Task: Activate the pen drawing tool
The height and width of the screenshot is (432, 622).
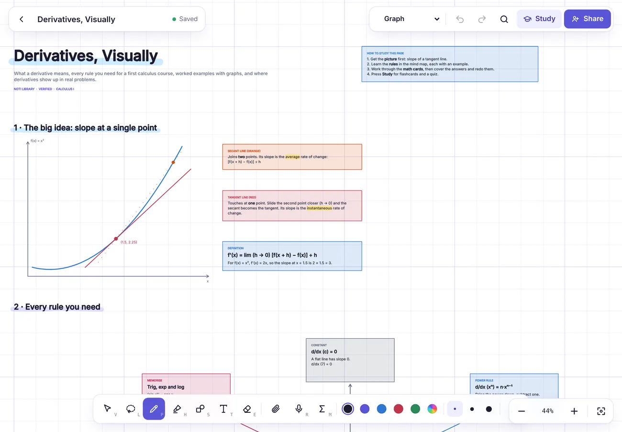Action: 154,409
